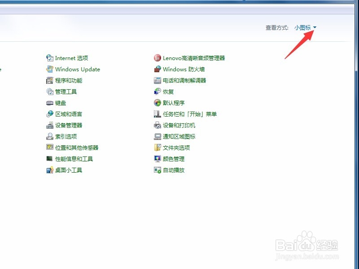
Task: Select the 管理工具 label
Action: click(66, 92)
